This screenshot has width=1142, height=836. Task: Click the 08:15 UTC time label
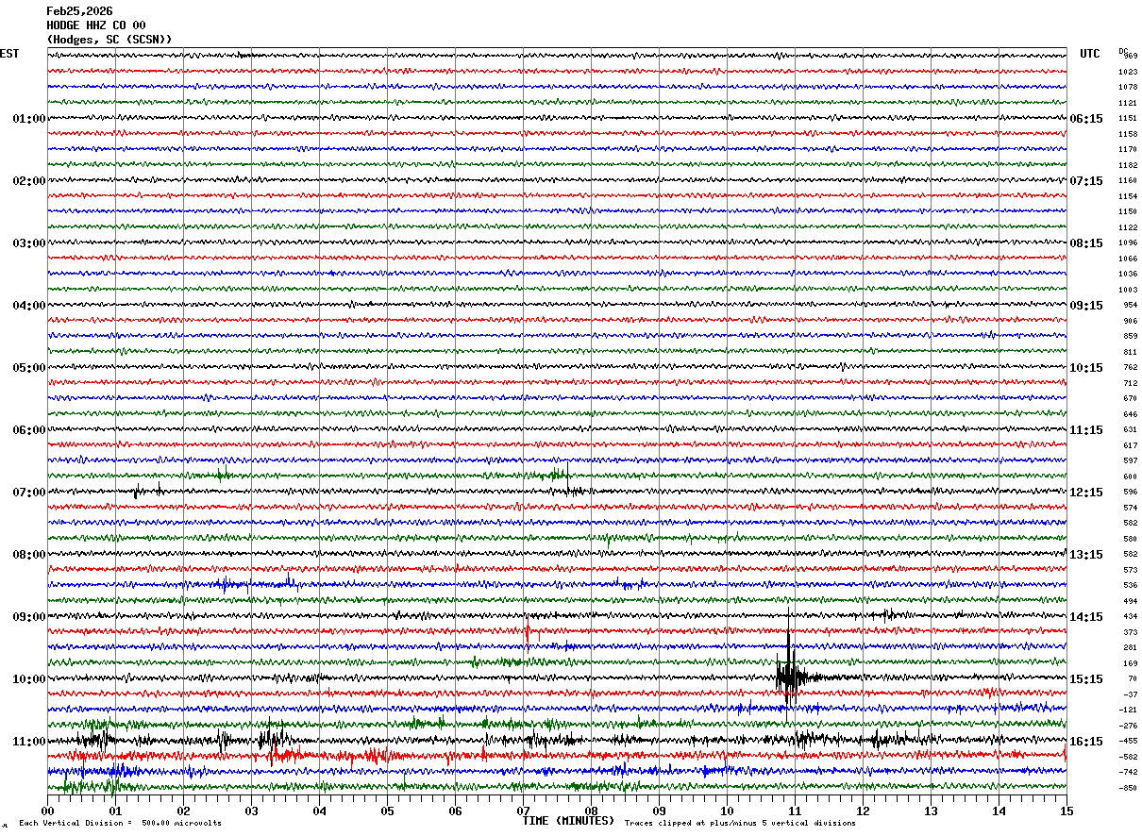[1086, 243]
